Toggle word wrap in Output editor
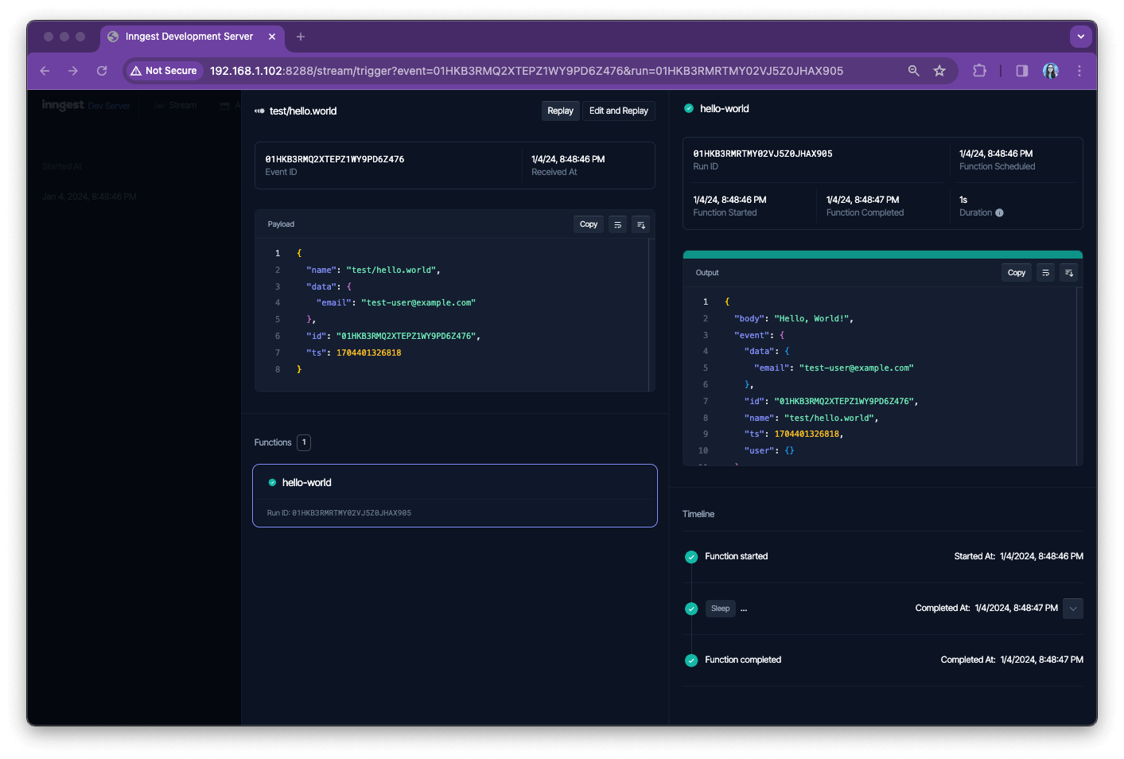The width and height of the screenshot is (1124, 759). pos(1045,273)
